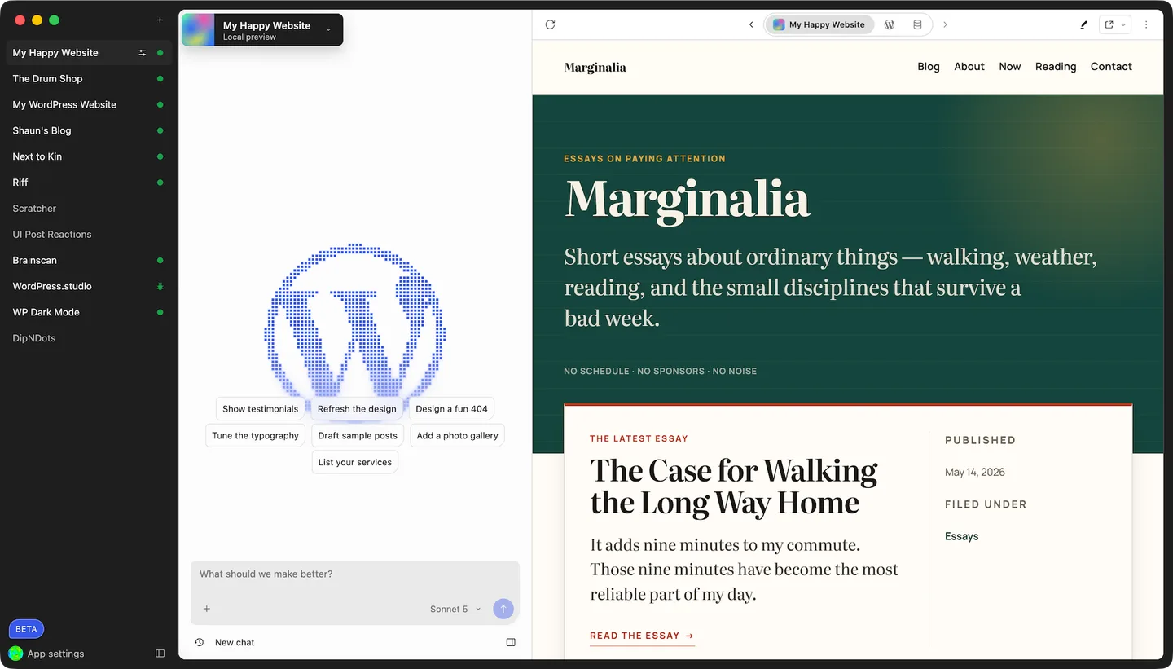Select the Tune the typography suggestion
Image resolution: width=1173 pixels, height=669 pixels.
(256, 436)
